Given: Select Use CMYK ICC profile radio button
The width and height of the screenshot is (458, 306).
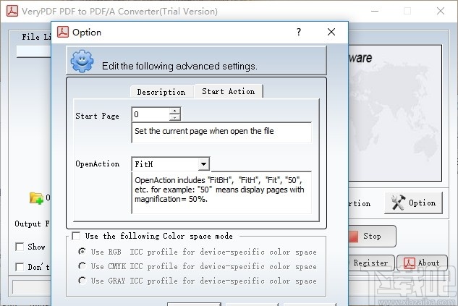Looking at the screenshot, I should 82,266.
